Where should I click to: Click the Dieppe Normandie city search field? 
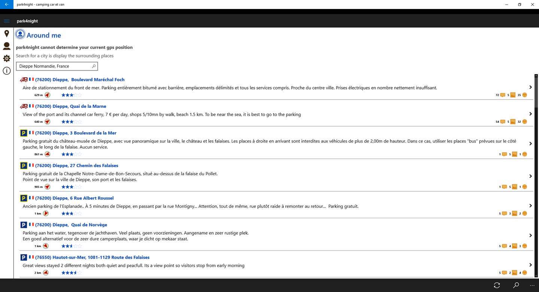tap(54, 66)
